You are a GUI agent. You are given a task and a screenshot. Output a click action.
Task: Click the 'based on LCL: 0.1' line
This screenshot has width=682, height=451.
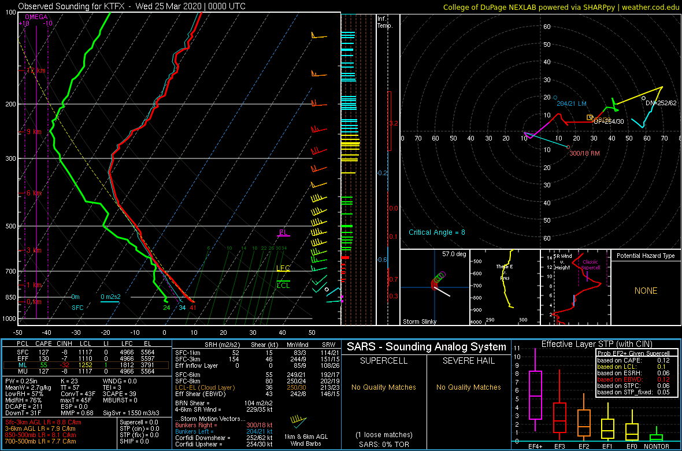point(633,367)
